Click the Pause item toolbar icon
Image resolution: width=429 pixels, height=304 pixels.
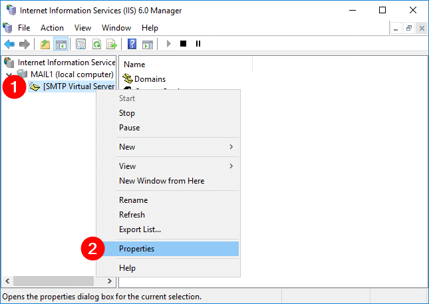198,43
